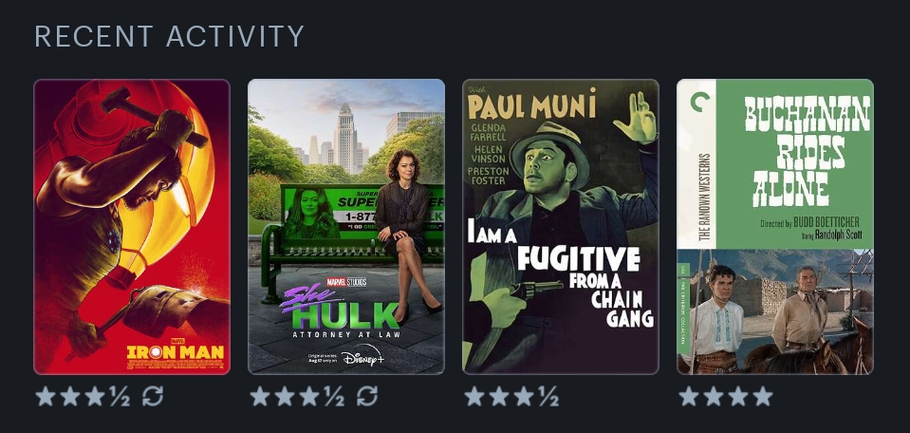This screenshot has width=910, height=433.
Task: Click first star under Buchanan Rides Alone
Action: point(689,396)
